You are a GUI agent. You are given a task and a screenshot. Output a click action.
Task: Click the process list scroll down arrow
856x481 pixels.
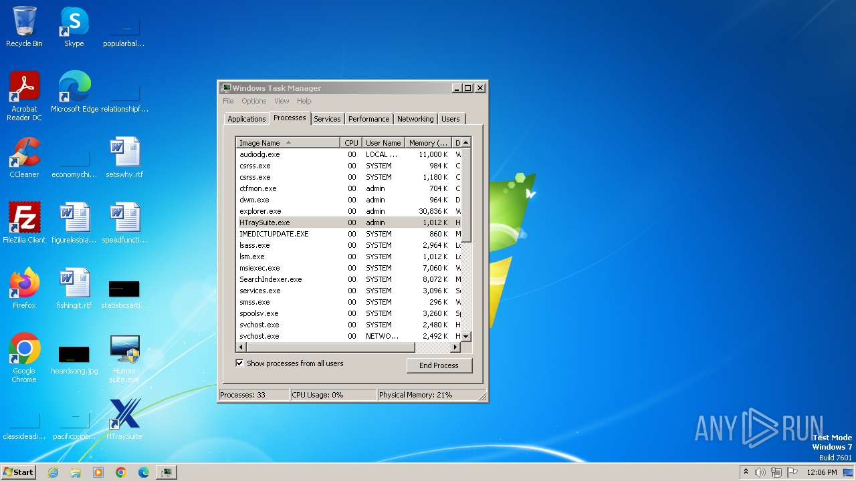(x=466, y=337)
